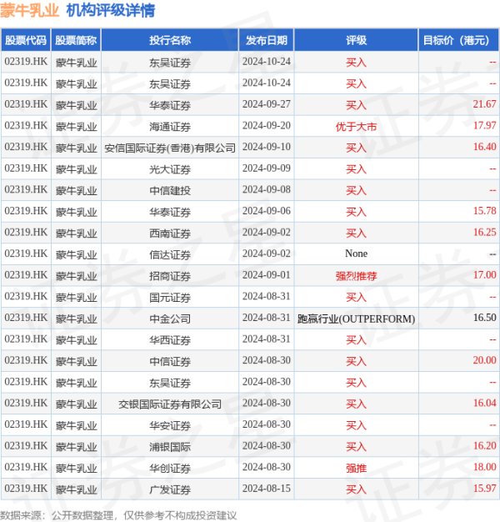Click the 优于大市 rating
500x522 pixels.
tap(356, 126)
